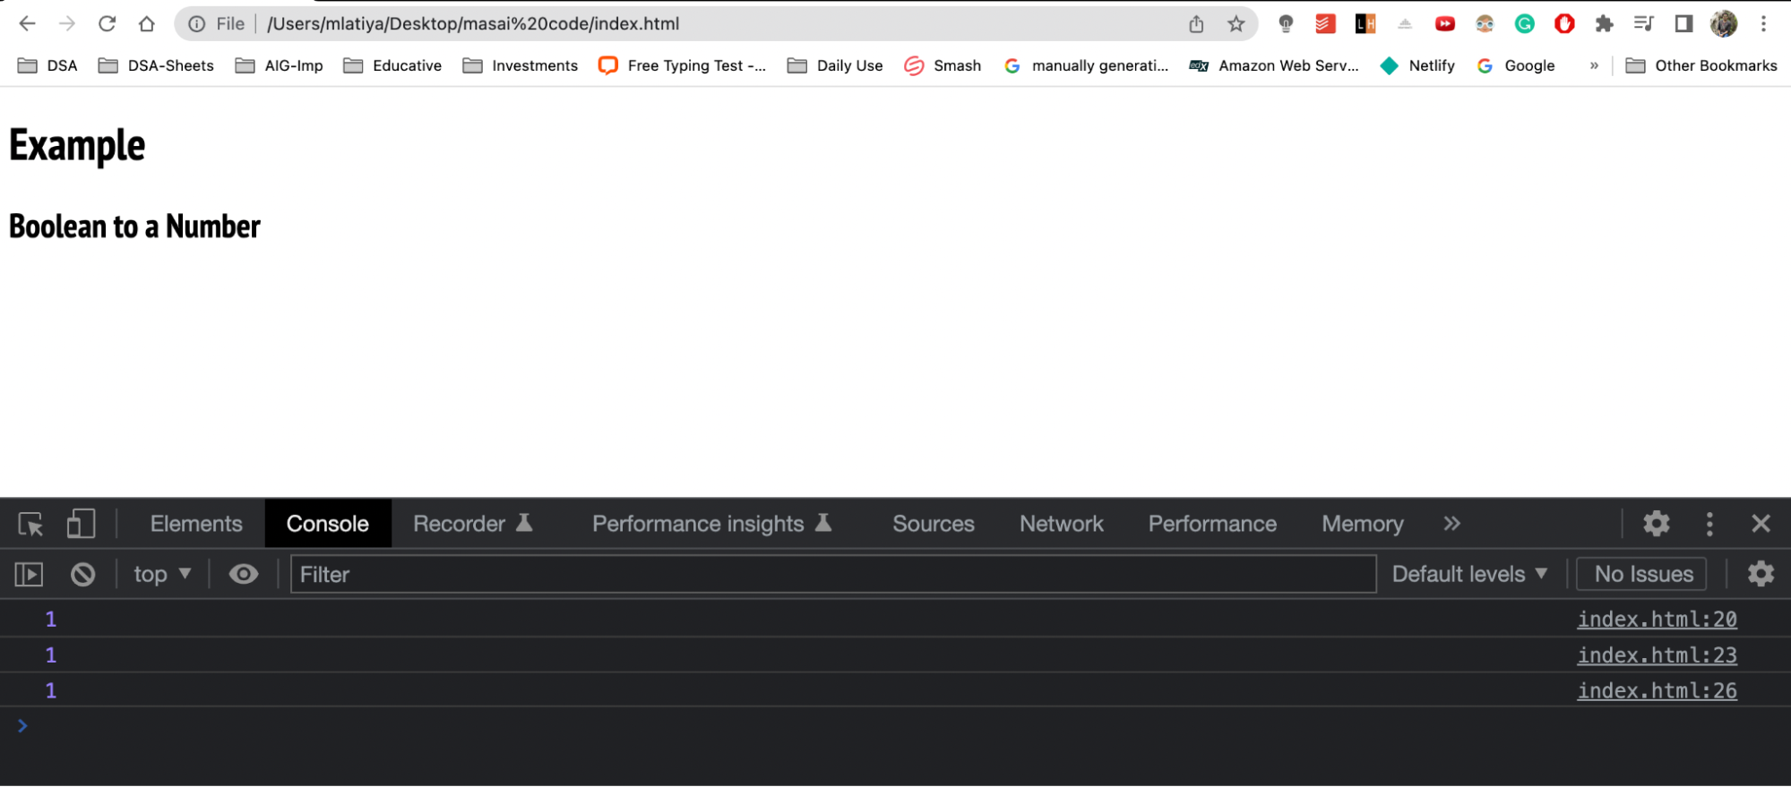Open the top context dropdown
Screen dimensions: 1791x787
[162, 574]
